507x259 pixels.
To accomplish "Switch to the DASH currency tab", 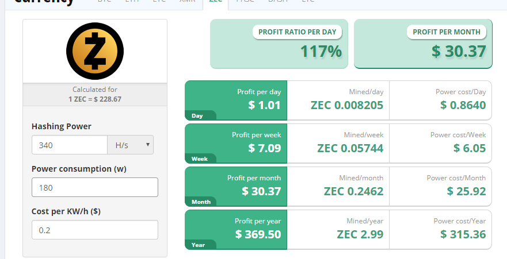I will [x=278, y=1].
